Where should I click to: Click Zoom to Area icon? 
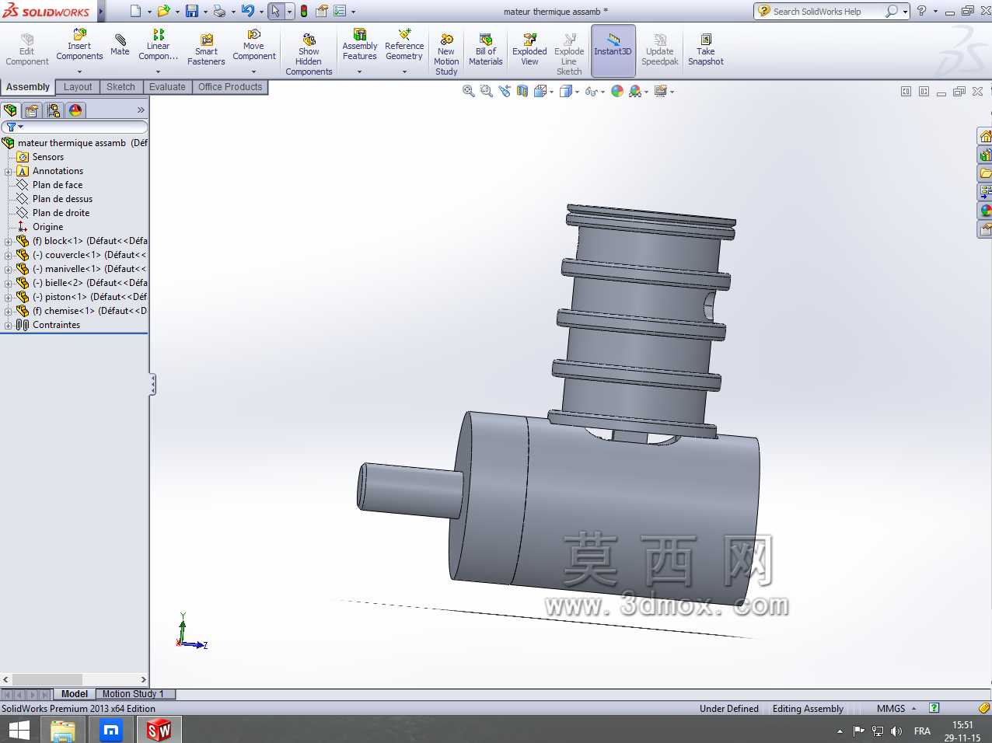click(487, 91)
